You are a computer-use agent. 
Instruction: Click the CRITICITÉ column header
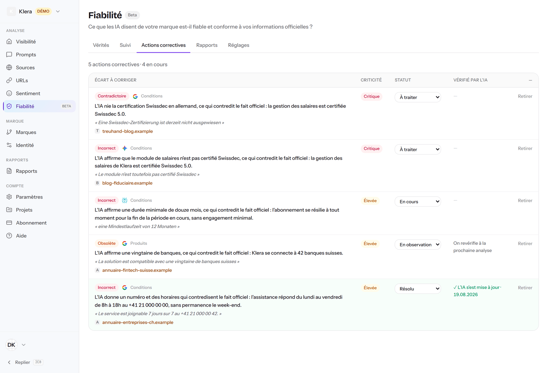371,80
